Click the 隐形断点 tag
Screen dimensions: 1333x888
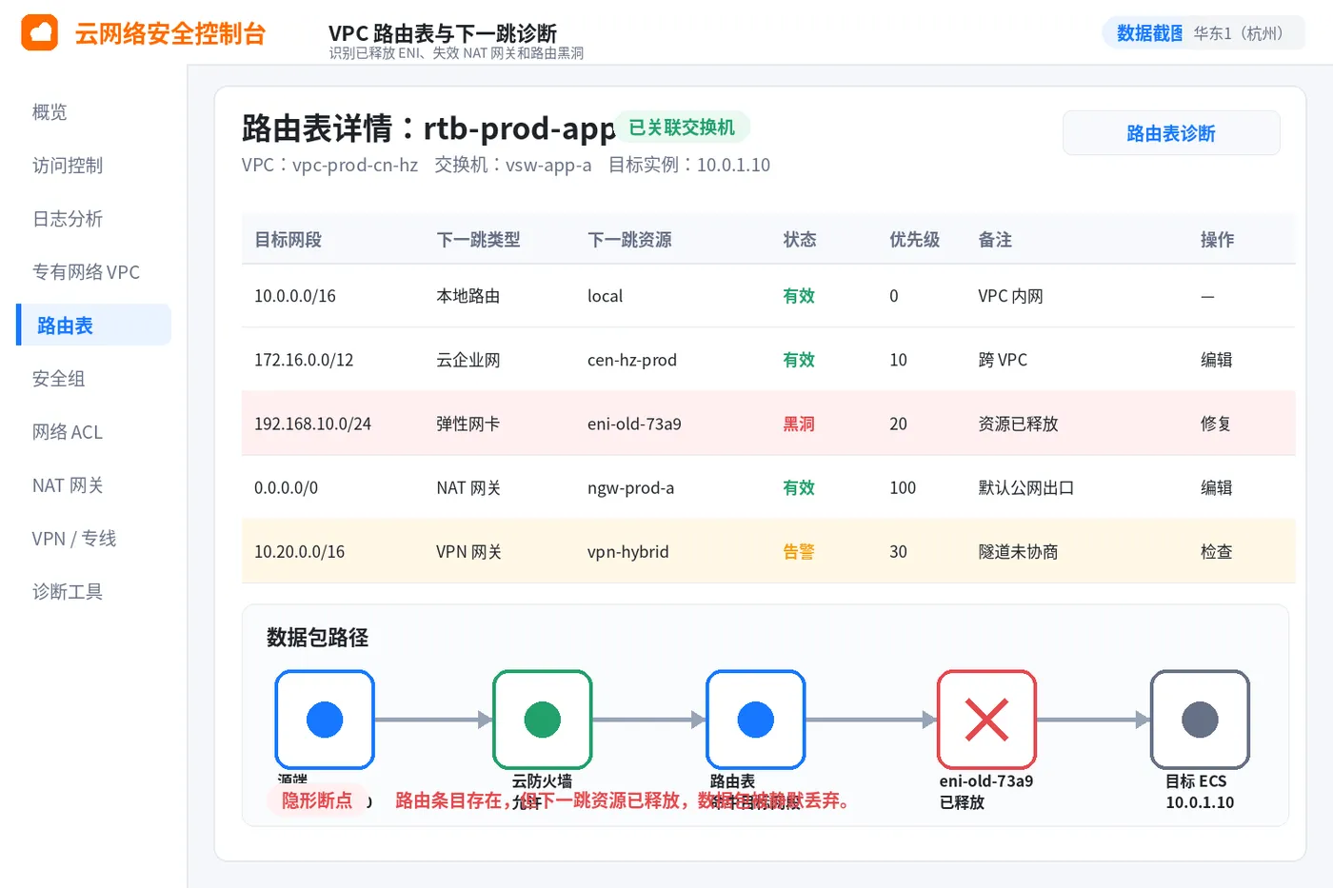click(x=317, y=800)
